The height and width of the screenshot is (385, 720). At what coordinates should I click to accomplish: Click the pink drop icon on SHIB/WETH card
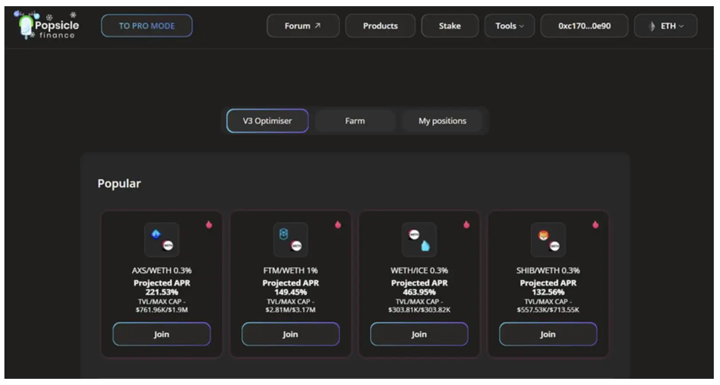click(595, 225)
